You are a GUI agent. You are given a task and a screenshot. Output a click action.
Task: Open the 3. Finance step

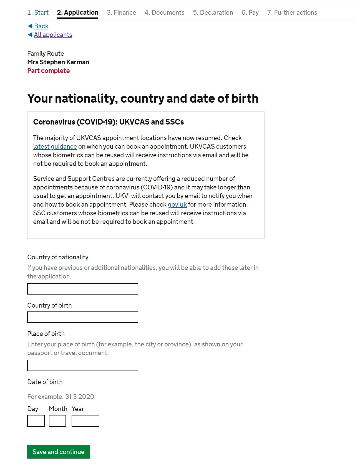coord(121,12)
